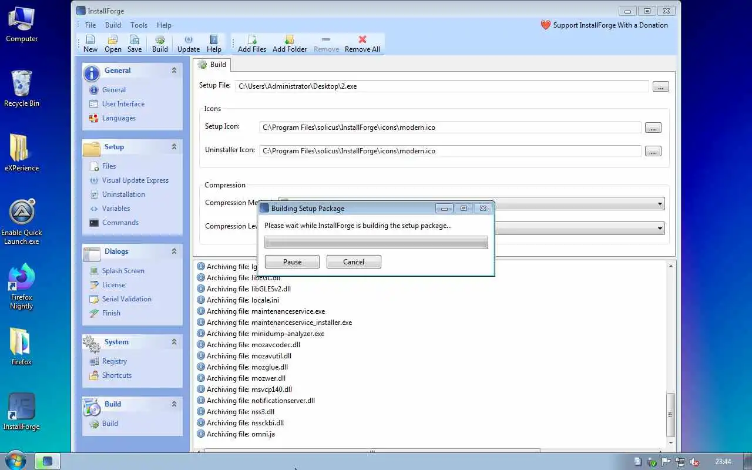Screen dimensions: 752x470
Task: Browse for Setup File path
Action: pos(660,87)
